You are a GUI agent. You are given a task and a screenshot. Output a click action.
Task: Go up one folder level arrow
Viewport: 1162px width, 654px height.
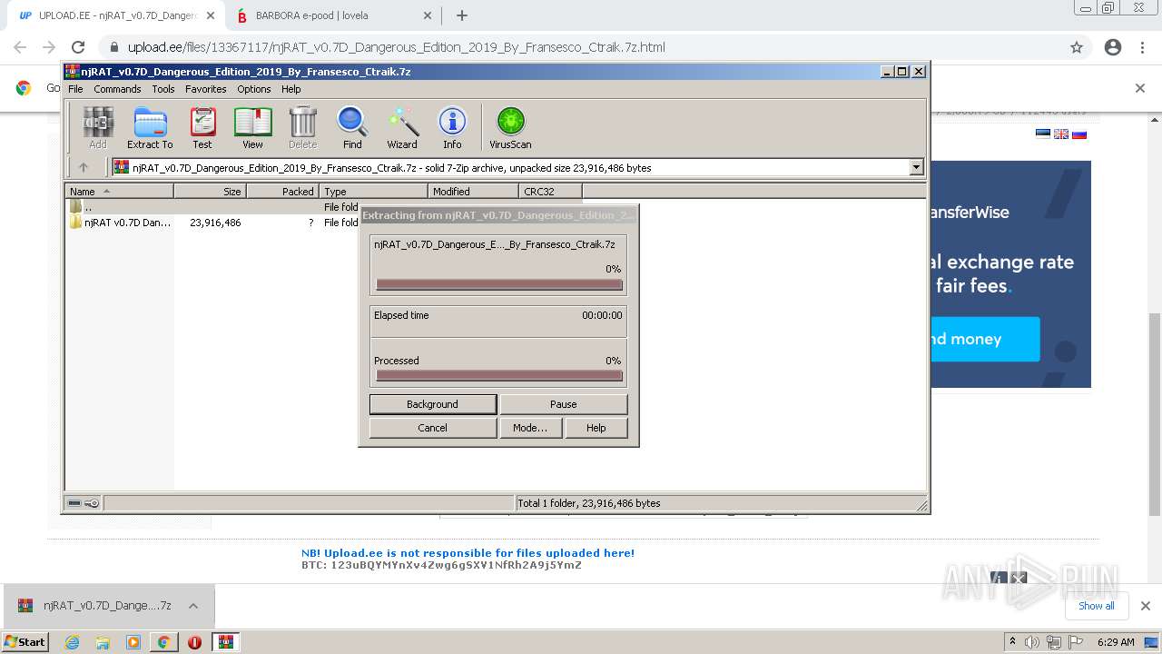coord(84,167)
